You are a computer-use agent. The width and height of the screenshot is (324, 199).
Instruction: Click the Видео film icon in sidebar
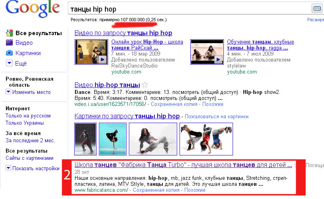[9, 43]
